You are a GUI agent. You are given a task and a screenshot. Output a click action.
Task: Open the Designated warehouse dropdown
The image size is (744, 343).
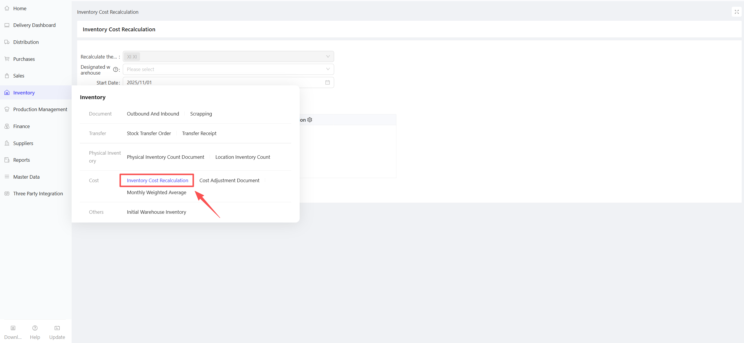coord(228,69)
